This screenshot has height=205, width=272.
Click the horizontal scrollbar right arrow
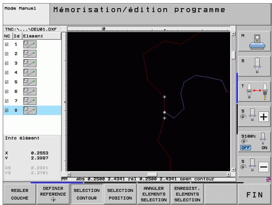coord(228,175)
